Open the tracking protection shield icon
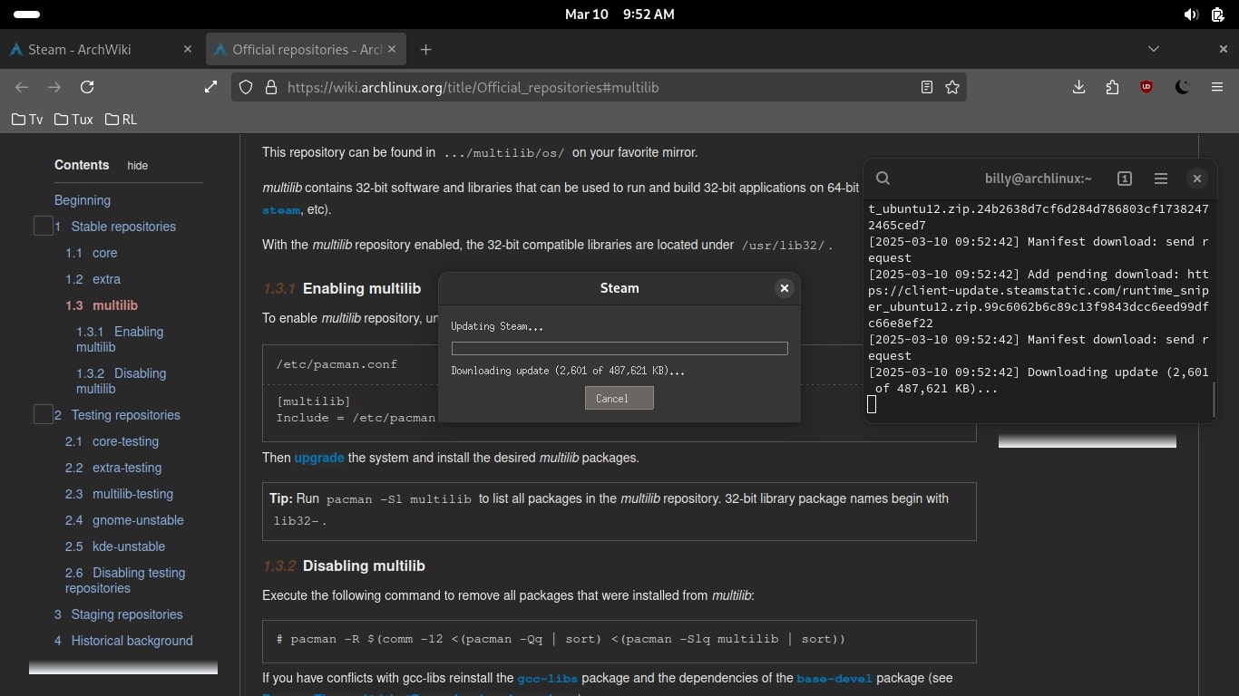The width and height of the screenshot is (1239, 696). [245, 87]
